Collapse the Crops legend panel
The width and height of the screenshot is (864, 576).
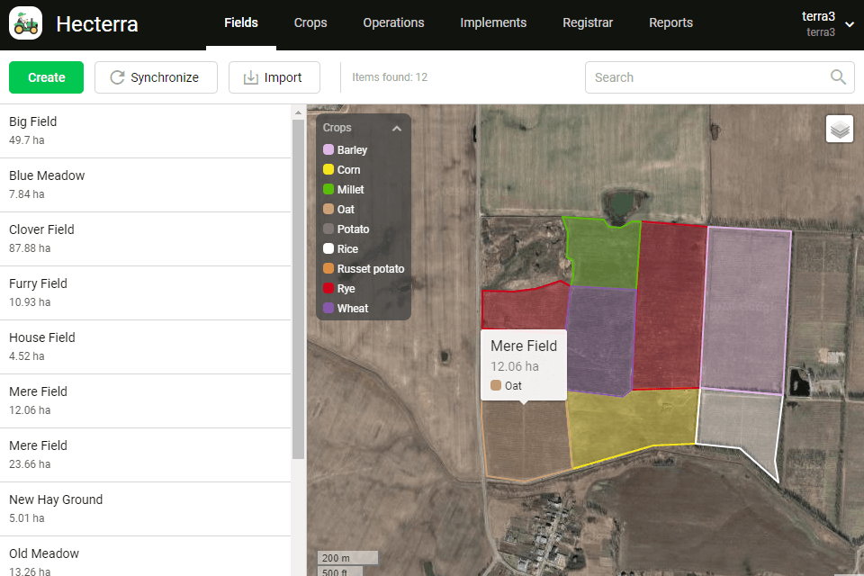coord(396,129)
